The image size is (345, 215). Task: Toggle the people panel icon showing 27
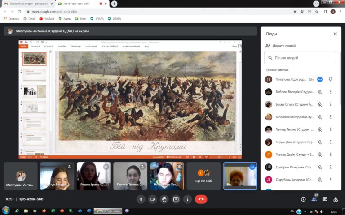point(314,199)
